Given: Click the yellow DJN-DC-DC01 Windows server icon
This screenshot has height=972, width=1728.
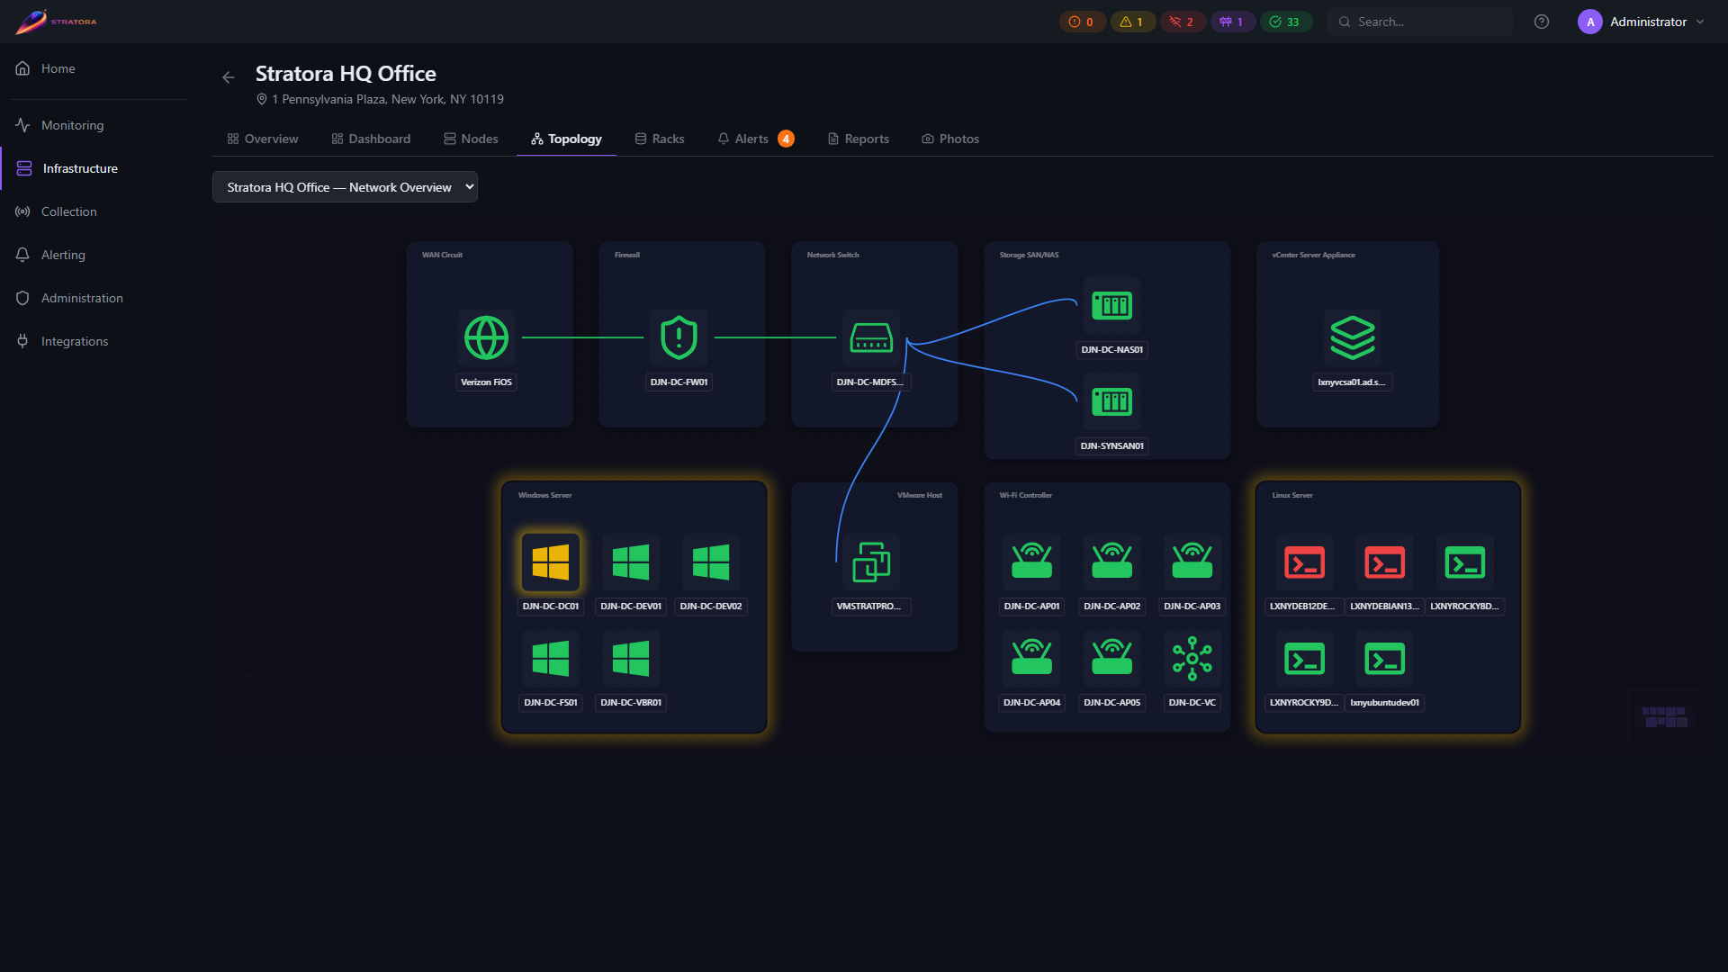Looking at the screenshot, I should tap(551, 562).
